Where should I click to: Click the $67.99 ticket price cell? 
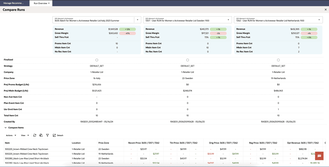(183, 149)
